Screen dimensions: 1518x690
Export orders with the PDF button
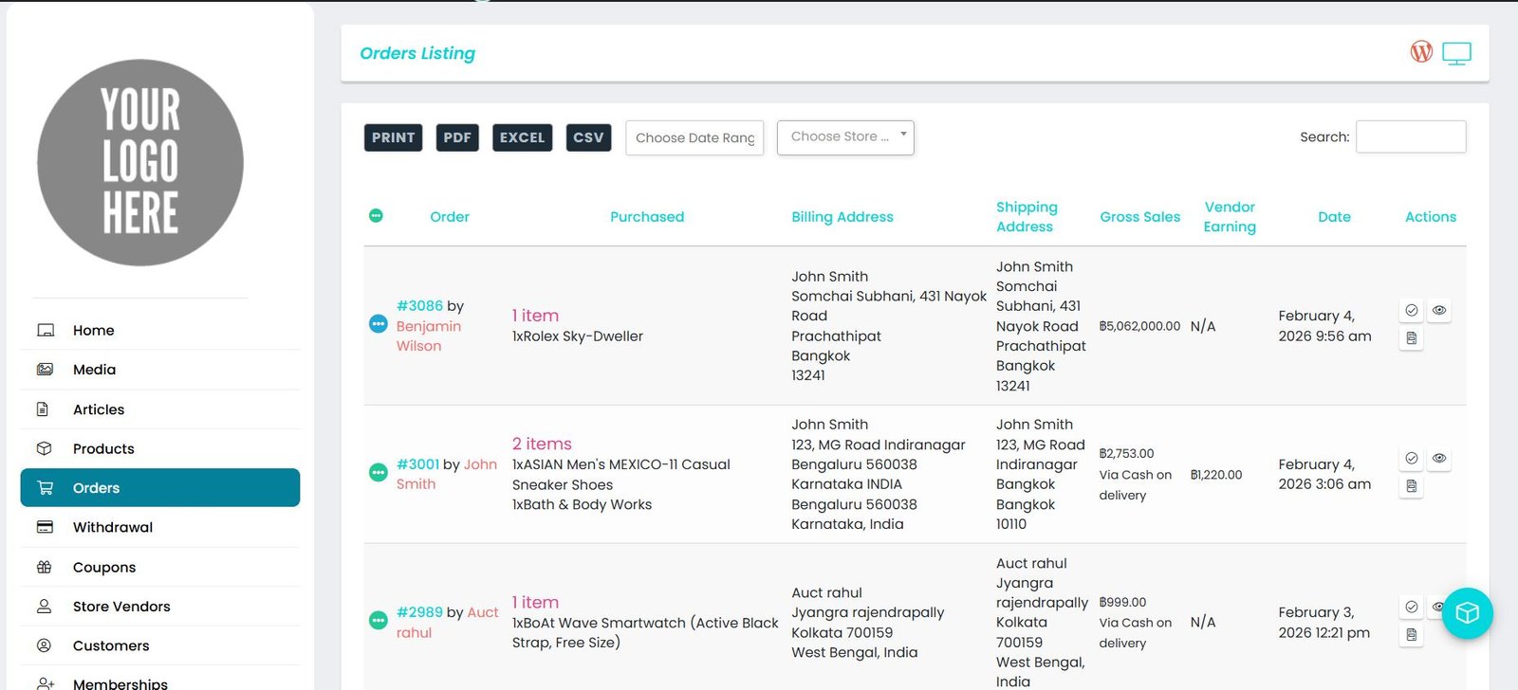(x=456, y=137)
